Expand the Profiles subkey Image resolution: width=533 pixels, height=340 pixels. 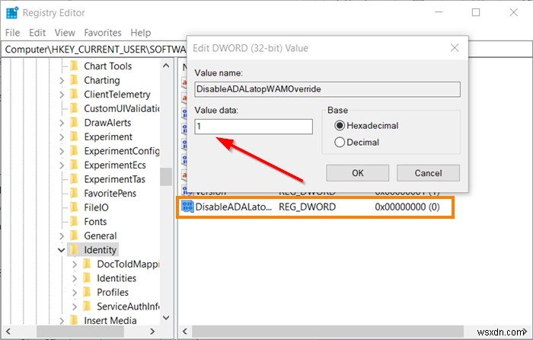(x=75, y=293)
